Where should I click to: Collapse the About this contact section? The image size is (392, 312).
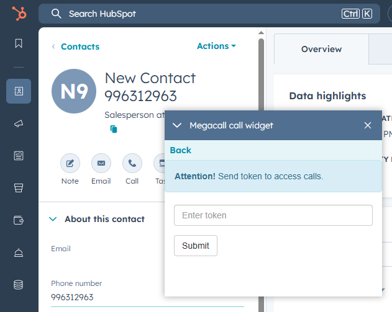point(53,219)
